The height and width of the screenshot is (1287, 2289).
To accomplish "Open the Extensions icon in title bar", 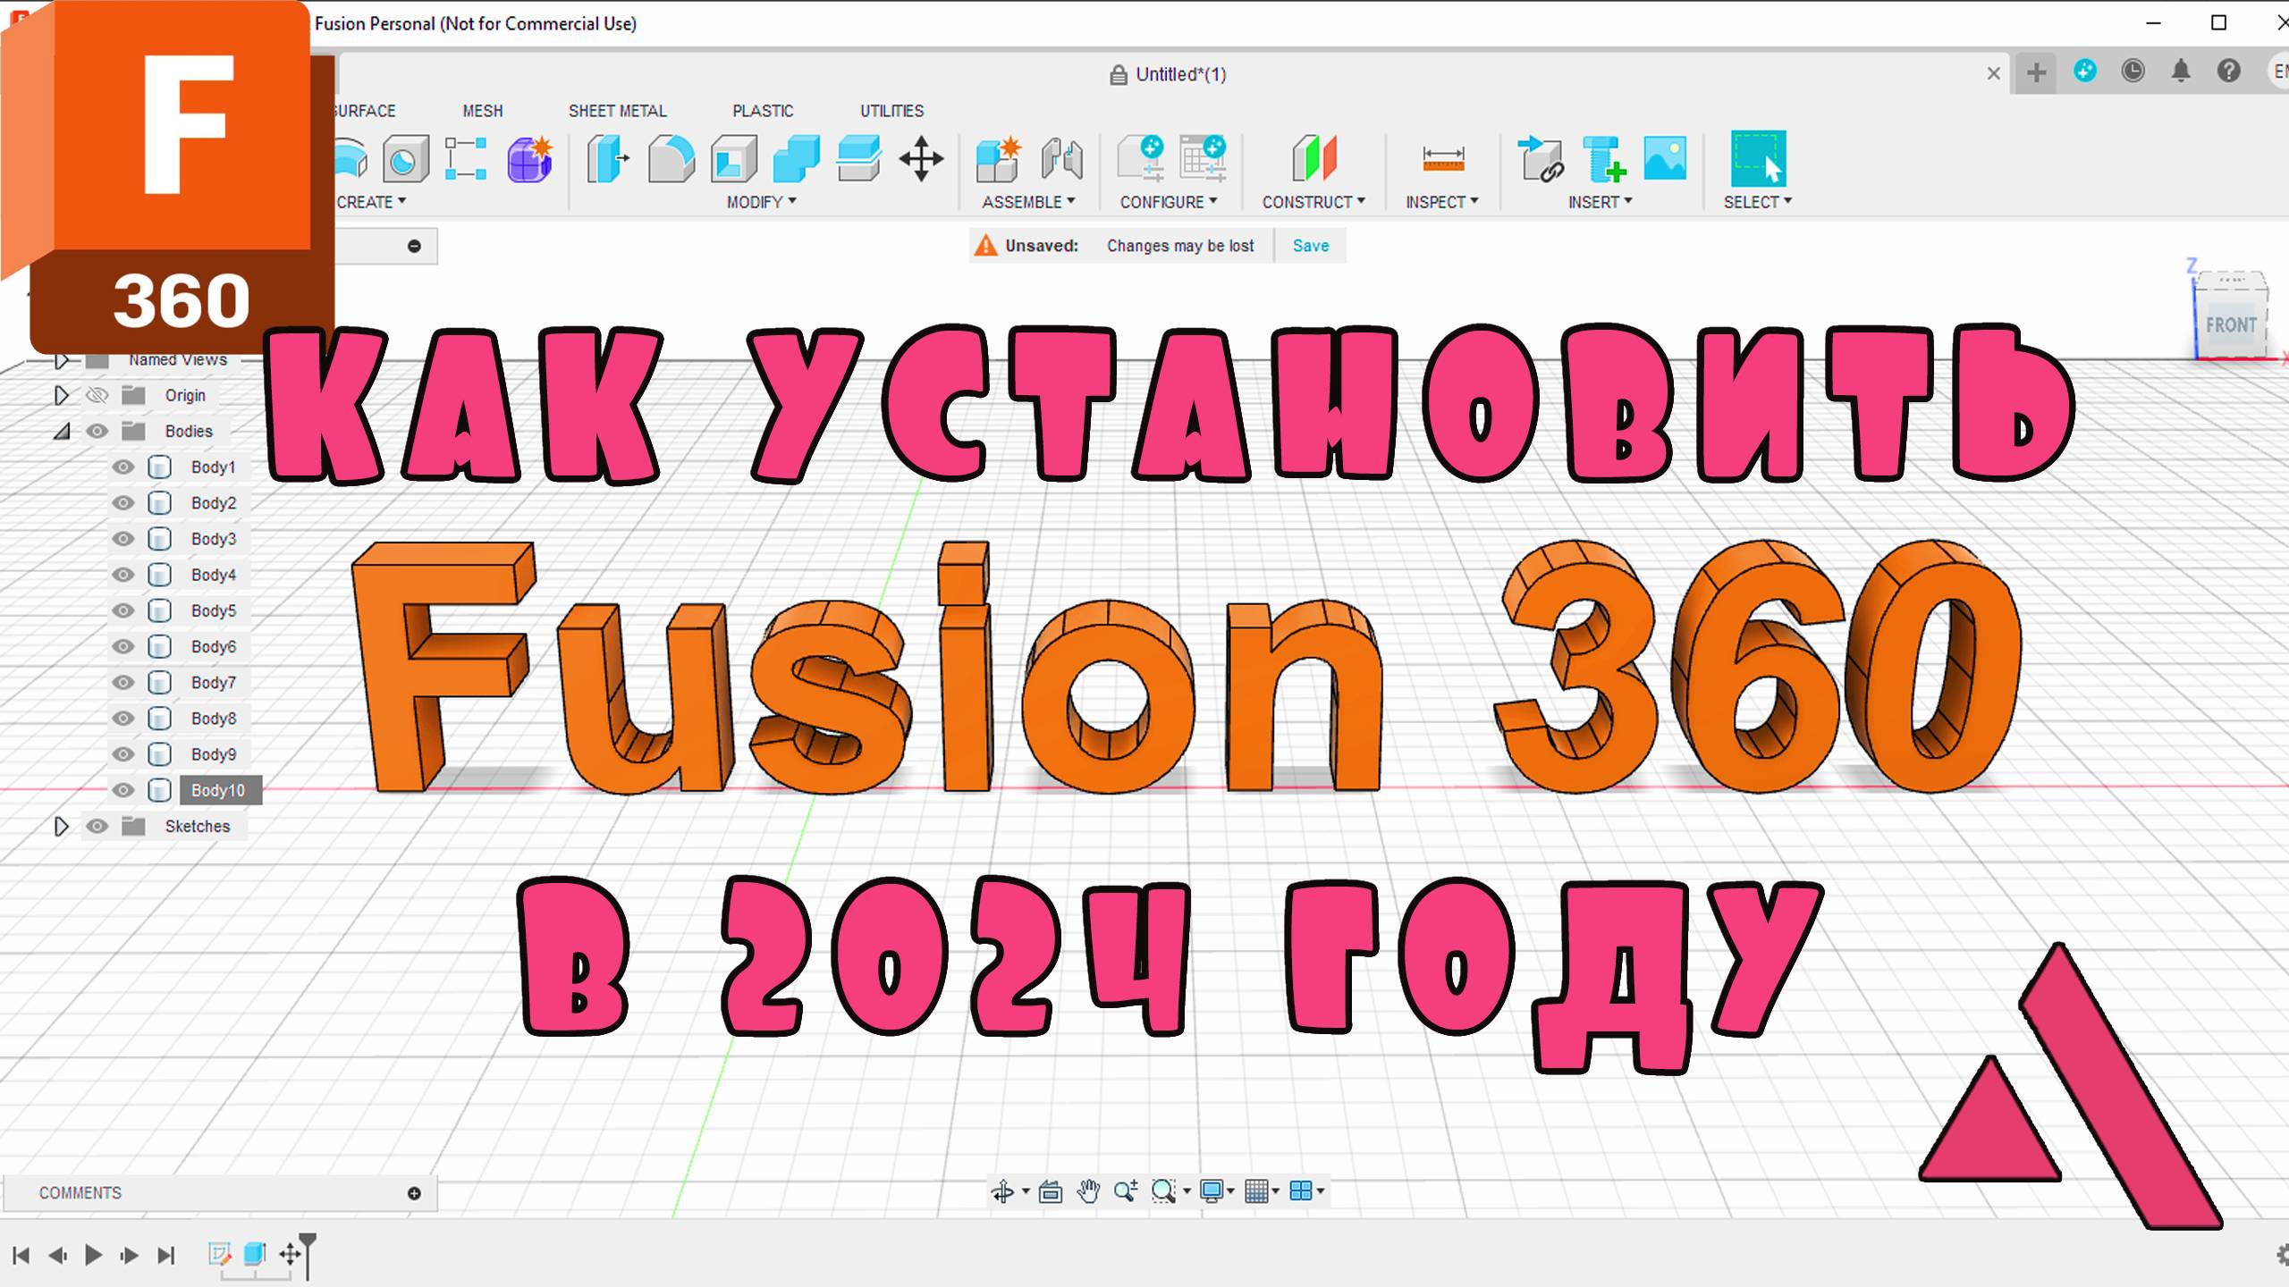I will (x=2085, y=71).
